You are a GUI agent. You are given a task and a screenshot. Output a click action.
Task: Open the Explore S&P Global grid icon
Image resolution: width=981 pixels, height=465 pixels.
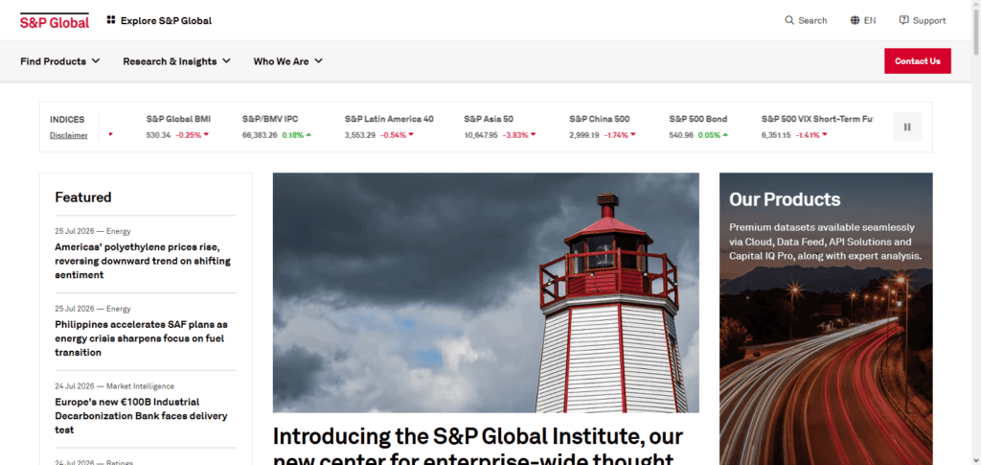tap(111, 20)
